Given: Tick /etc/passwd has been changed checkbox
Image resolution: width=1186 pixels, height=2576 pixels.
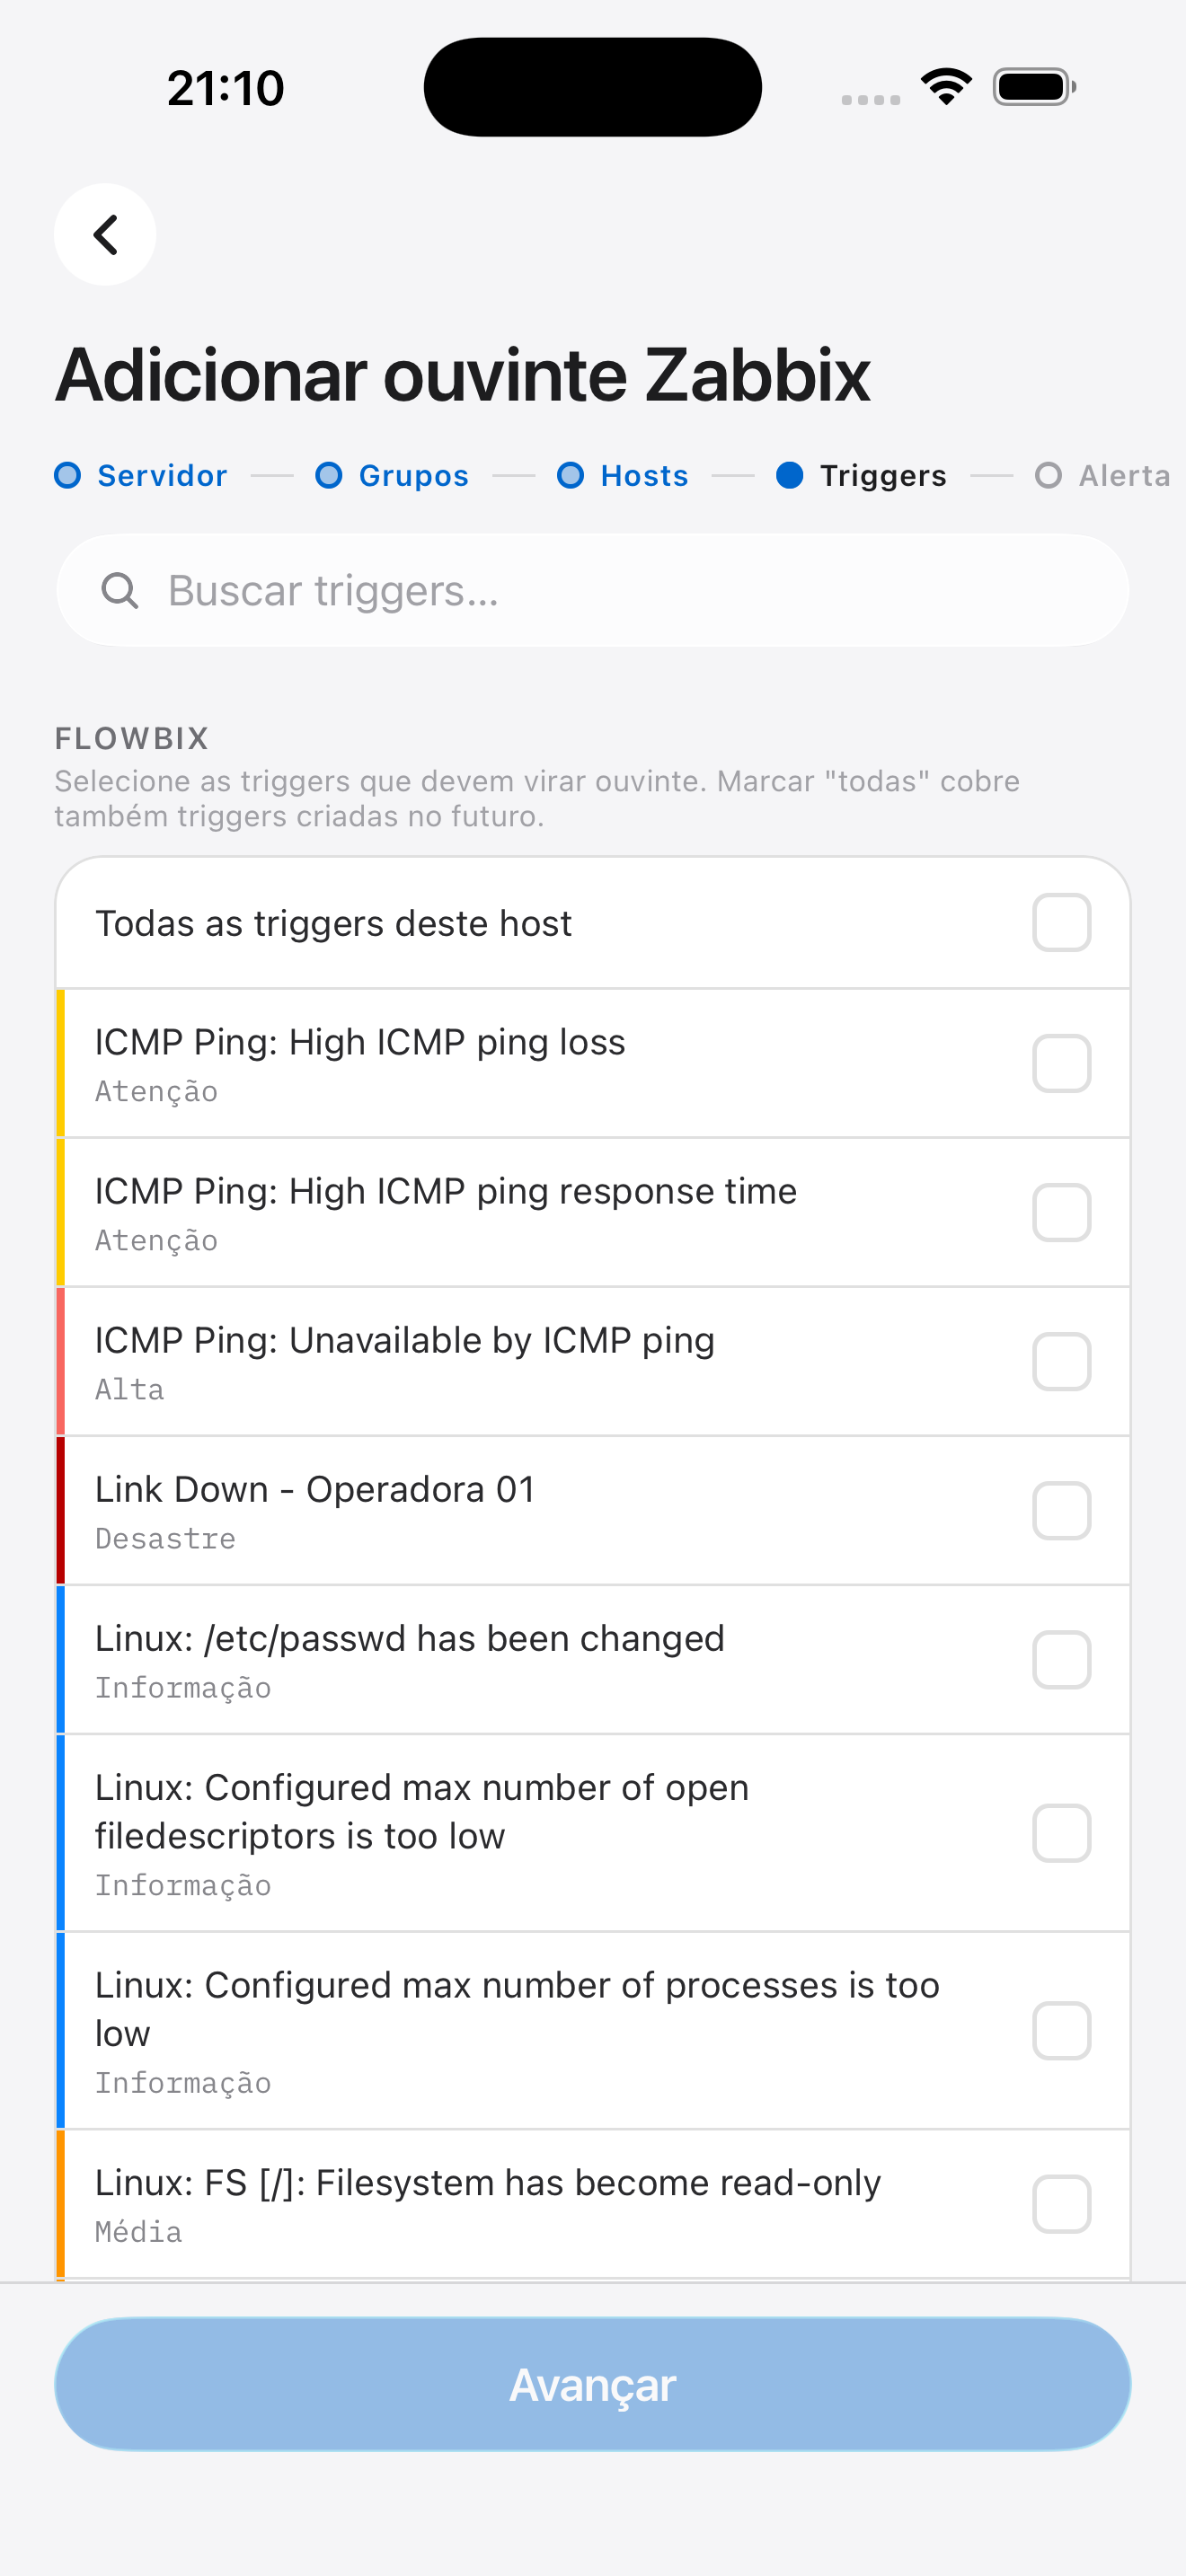Looking at the screenshot, I should point(1061,1660).
